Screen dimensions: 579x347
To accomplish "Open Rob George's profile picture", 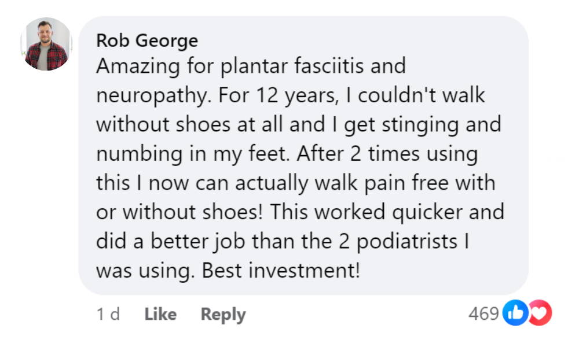I will click(x=46, y=44).
